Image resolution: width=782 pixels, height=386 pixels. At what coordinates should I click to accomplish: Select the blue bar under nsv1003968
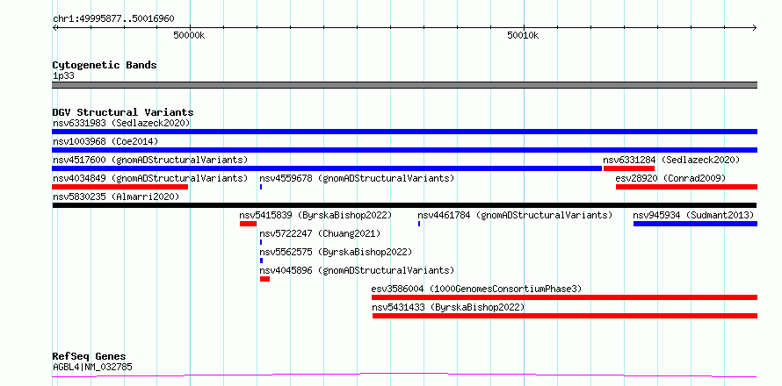click(x=404, y=150)
